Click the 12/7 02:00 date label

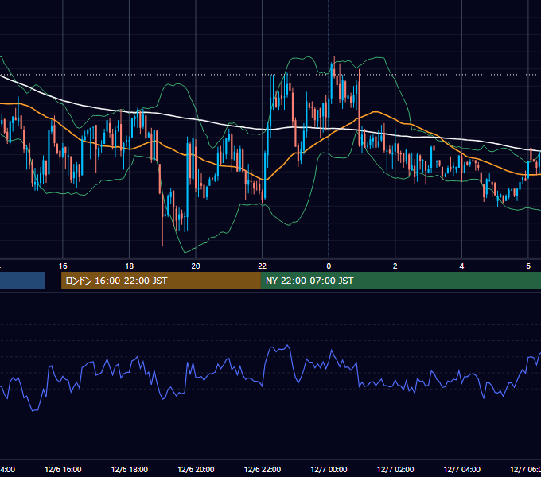click(x=395, y=469)
